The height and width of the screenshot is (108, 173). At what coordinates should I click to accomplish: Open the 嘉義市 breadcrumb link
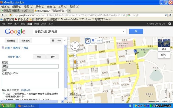(x=16, y=48)
